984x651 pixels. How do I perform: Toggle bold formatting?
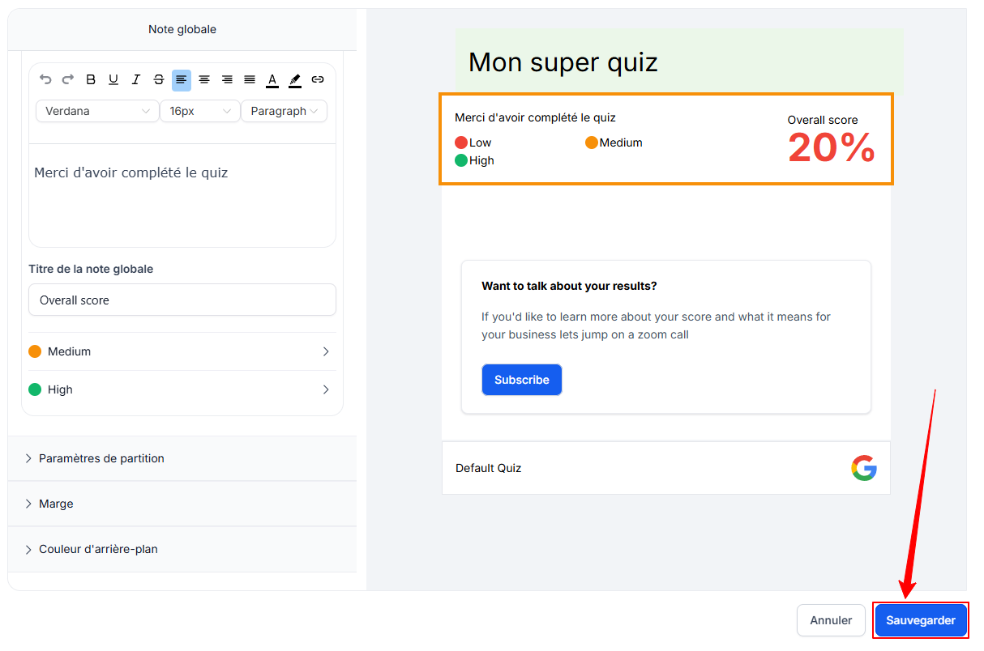click(x=91, y=79)
